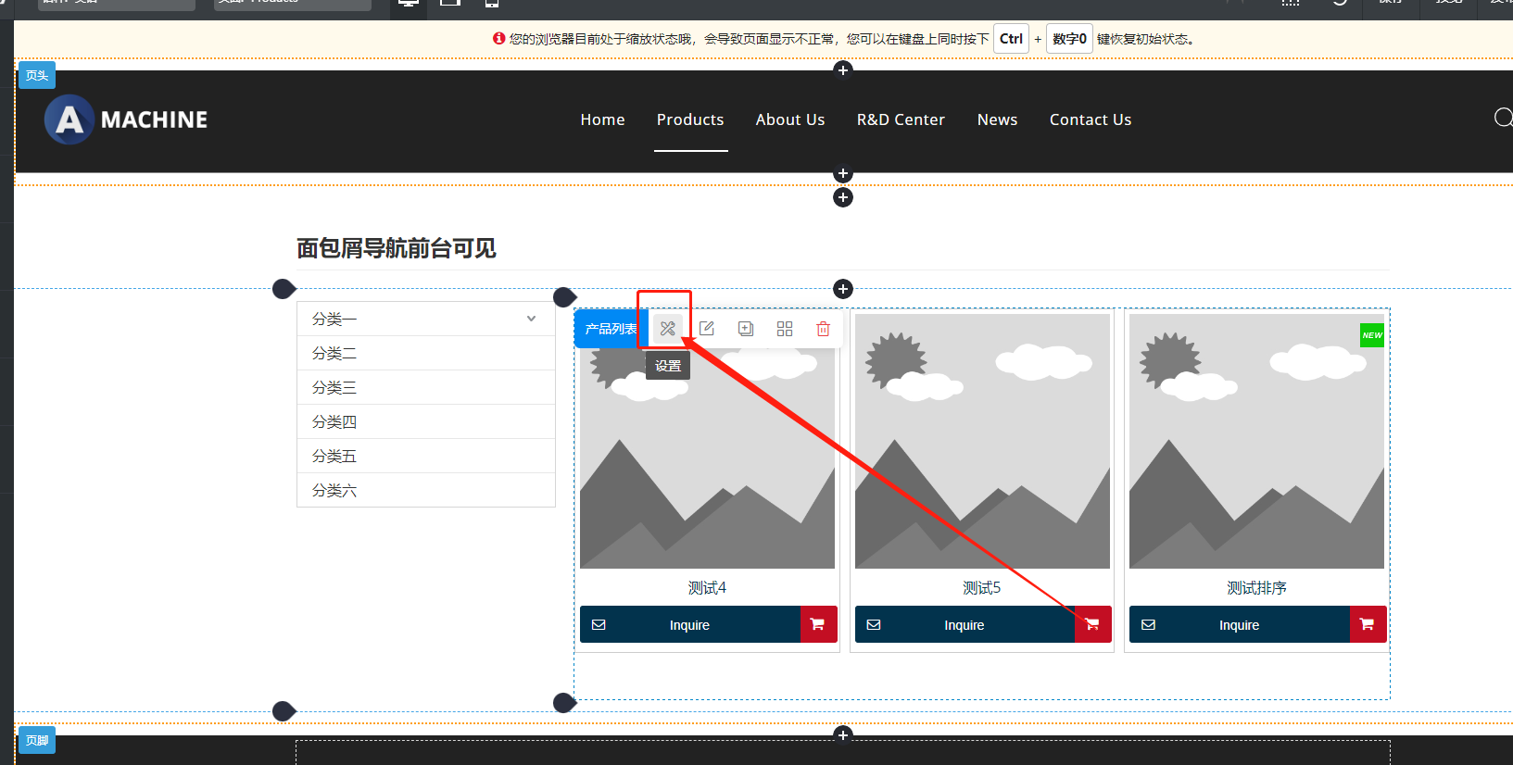Click the cart icon for 测试排序
Viewport: 1513px width, 765px height.
1367,624
